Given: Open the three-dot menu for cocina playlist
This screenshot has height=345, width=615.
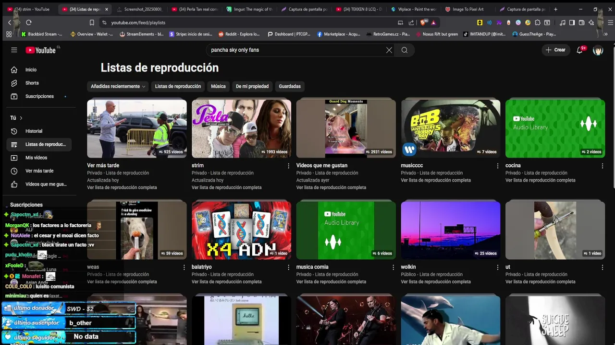Looking at the screenshot, I should pyautogui.click(x=603, y=166).
